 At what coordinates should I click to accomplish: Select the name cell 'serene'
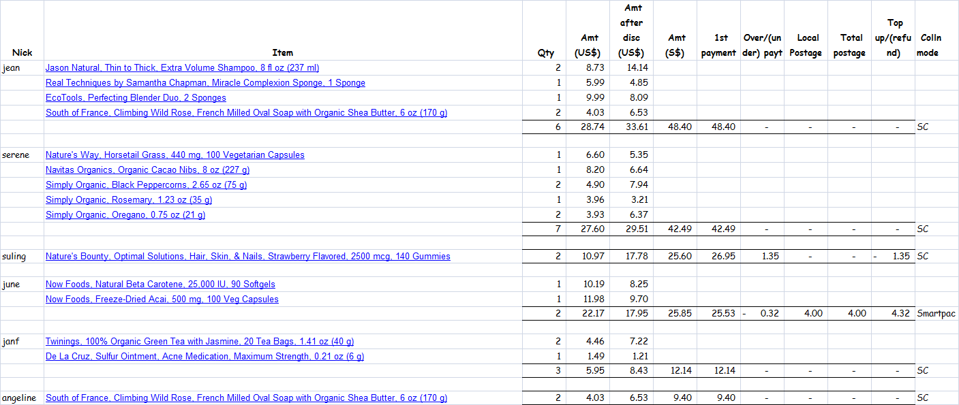pyautogui.click(x=22, y=155)
